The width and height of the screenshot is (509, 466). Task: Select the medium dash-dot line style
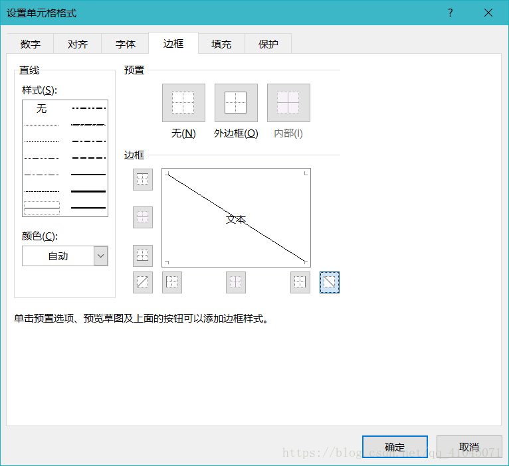coord(88,141)
